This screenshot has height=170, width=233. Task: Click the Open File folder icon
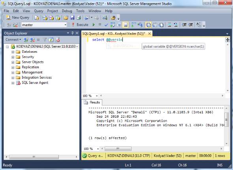(66, 18)
